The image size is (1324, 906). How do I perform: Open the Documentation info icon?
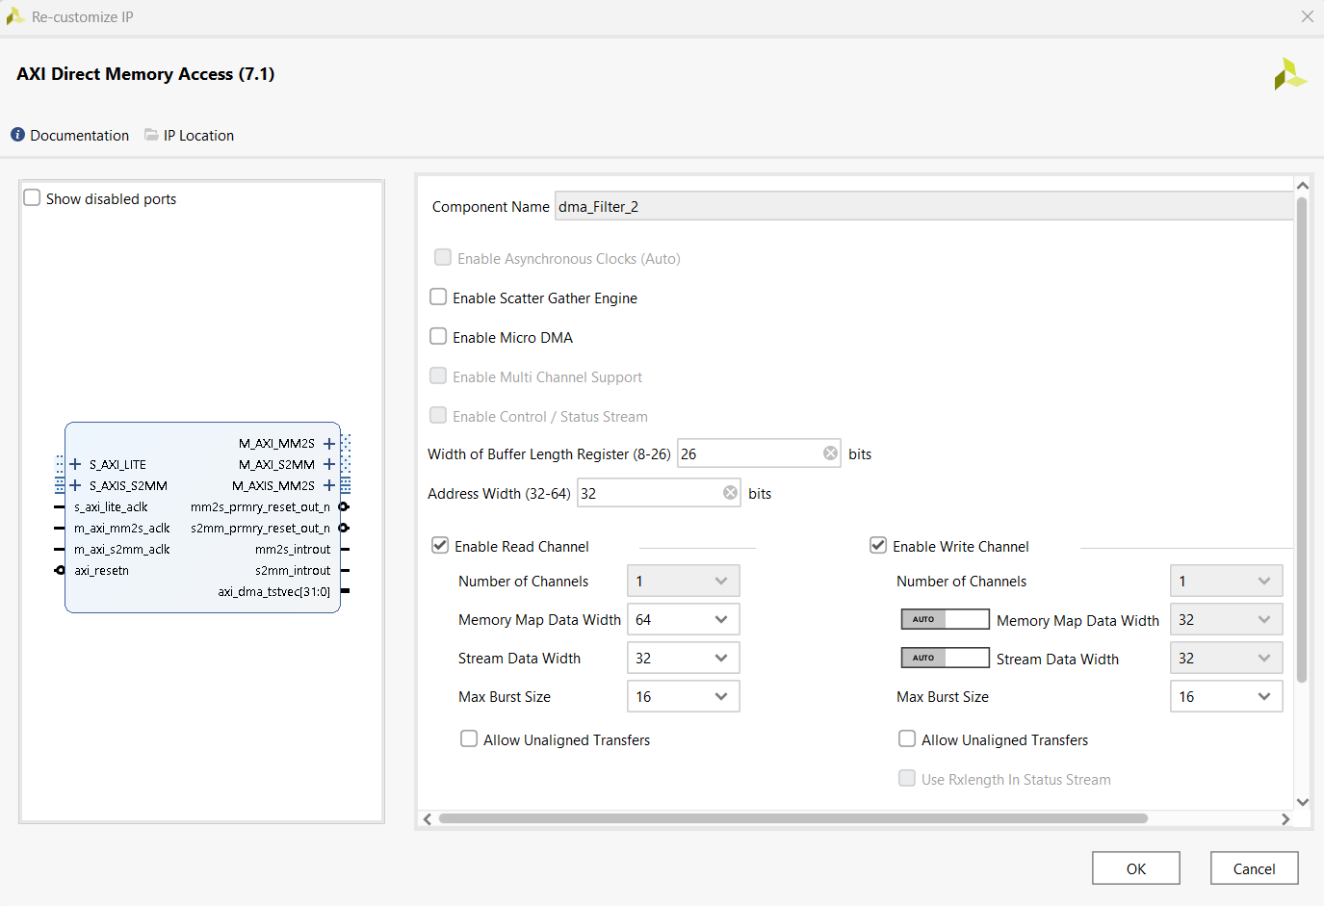(x=17, y=135)
